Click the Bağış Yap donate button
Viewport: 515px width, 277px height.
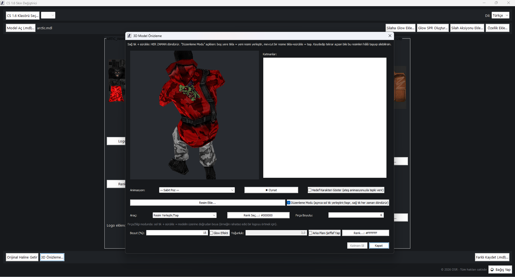[501, 269]
